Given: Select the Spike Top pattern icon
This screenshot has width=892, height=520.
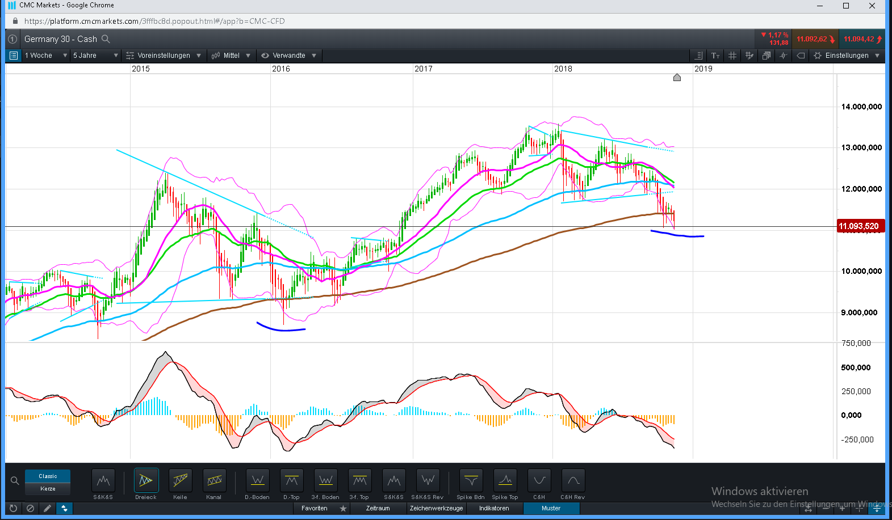Looking at the screenshot, I should point(505,481).
